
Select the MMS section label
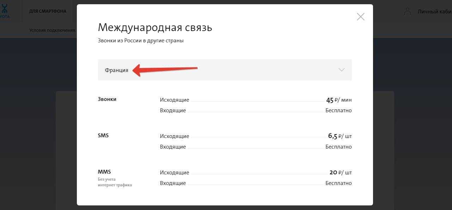pos(104,172)
